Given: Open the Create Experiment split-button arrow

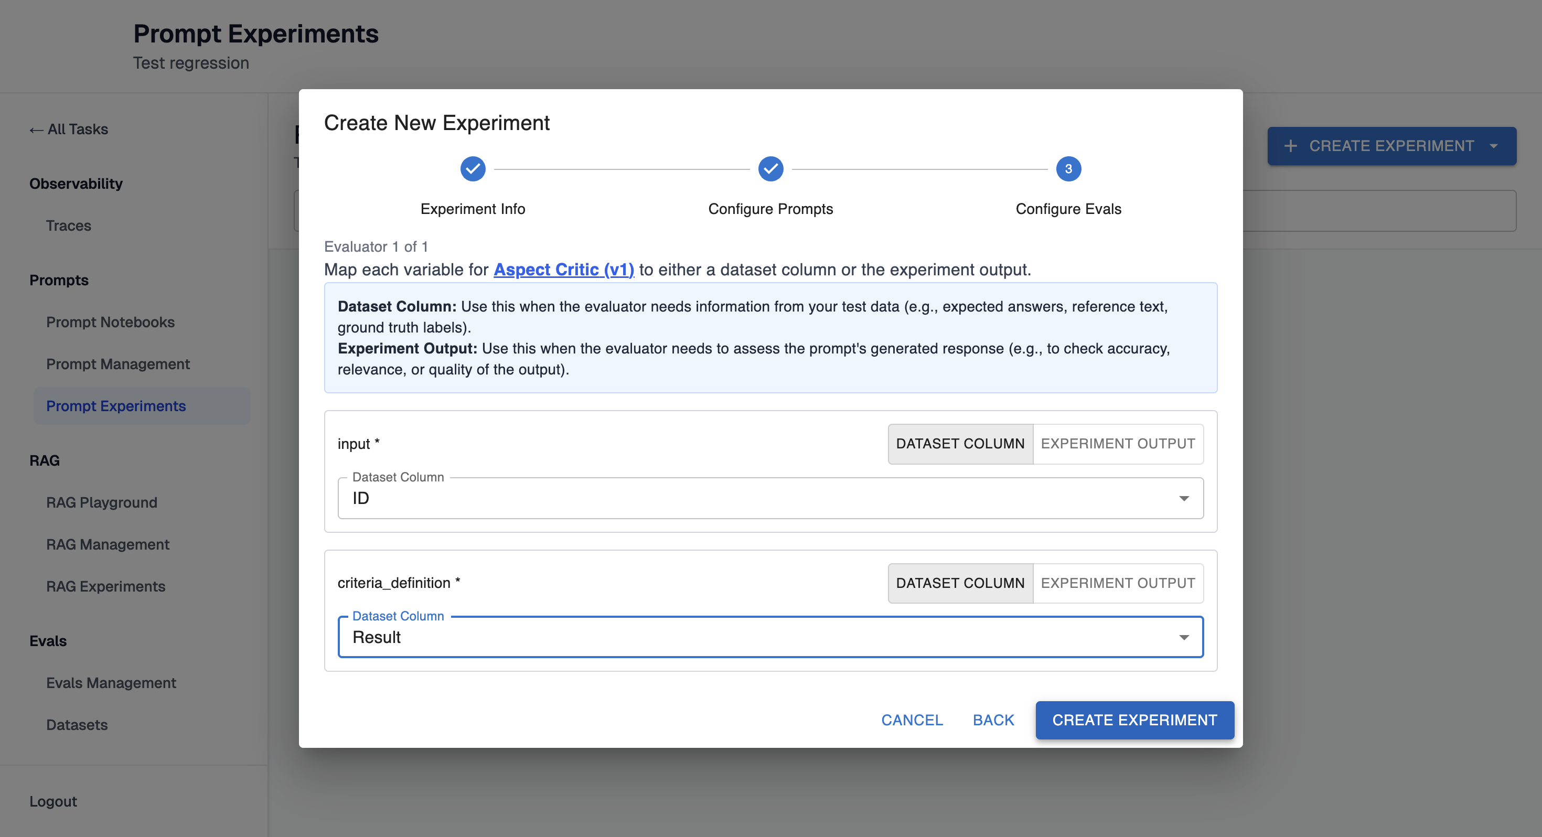Looking at the screenshot, I should pos(1494,146).
